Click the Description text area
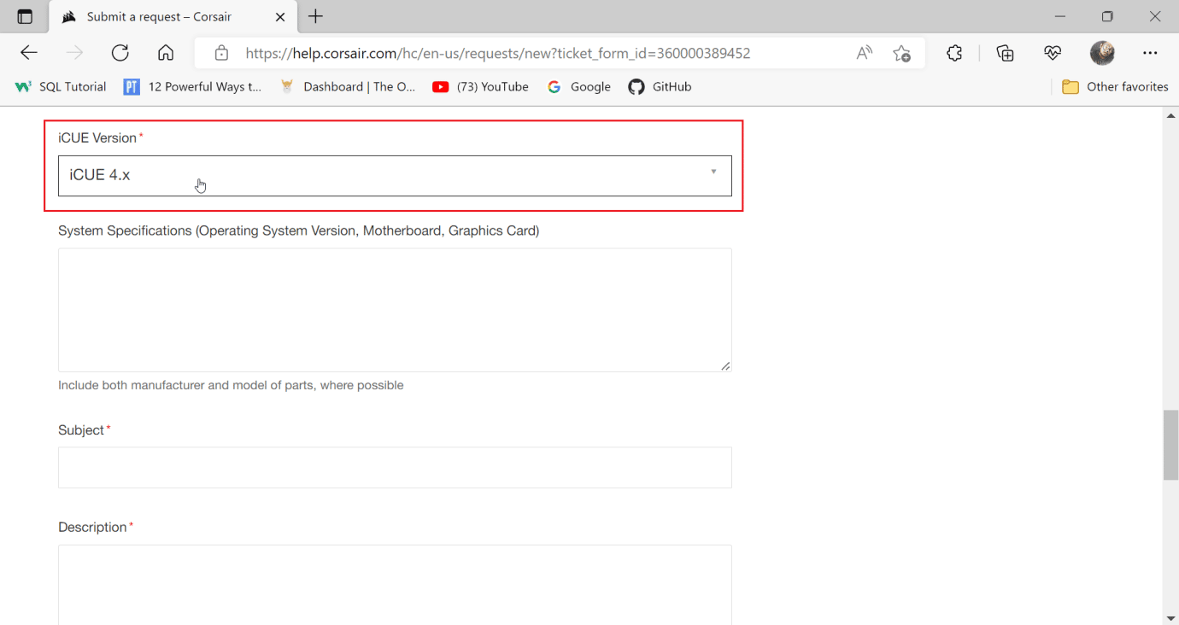 (395, 585)
